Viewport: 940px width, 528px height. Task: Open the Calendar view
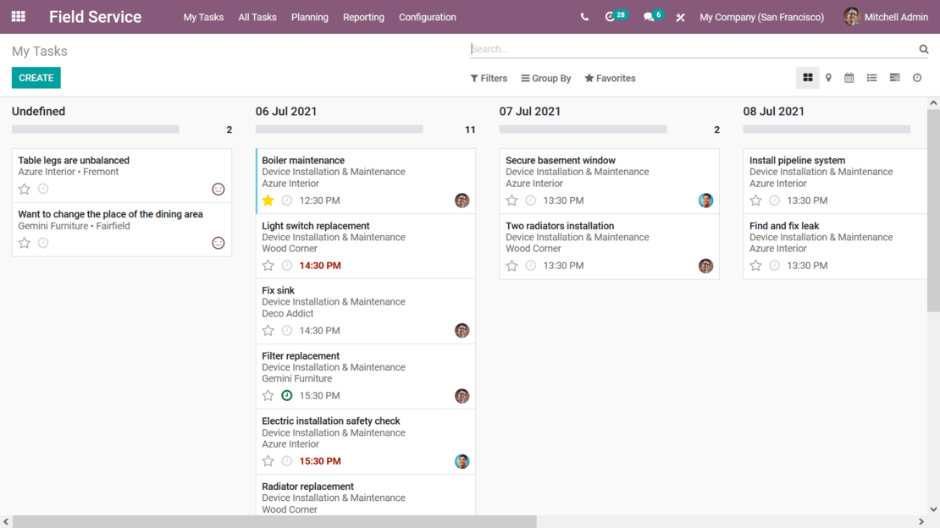click(x=850, y=77)
